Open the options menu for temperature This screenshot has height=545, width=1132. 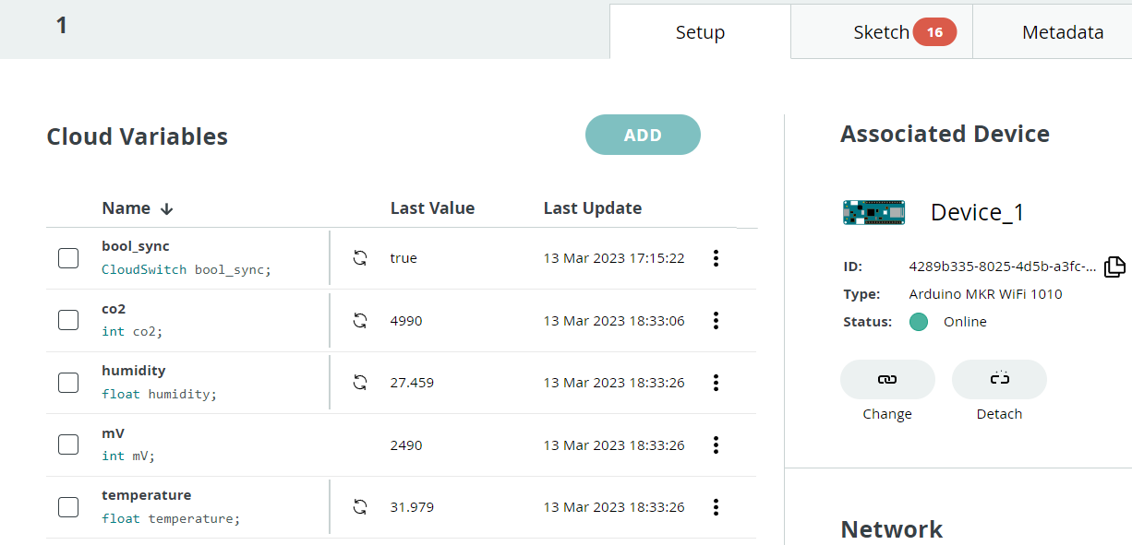click(716, 506)
